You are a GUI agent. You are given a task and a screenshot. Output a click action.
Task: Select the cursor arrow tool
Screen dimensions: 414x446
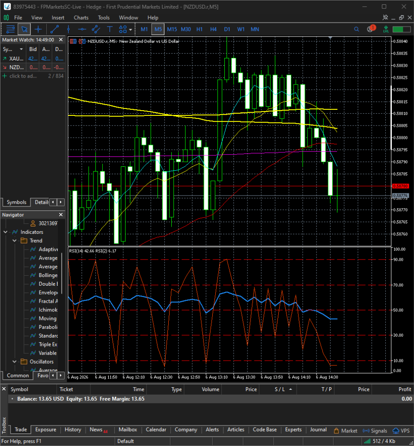[24, 29]
